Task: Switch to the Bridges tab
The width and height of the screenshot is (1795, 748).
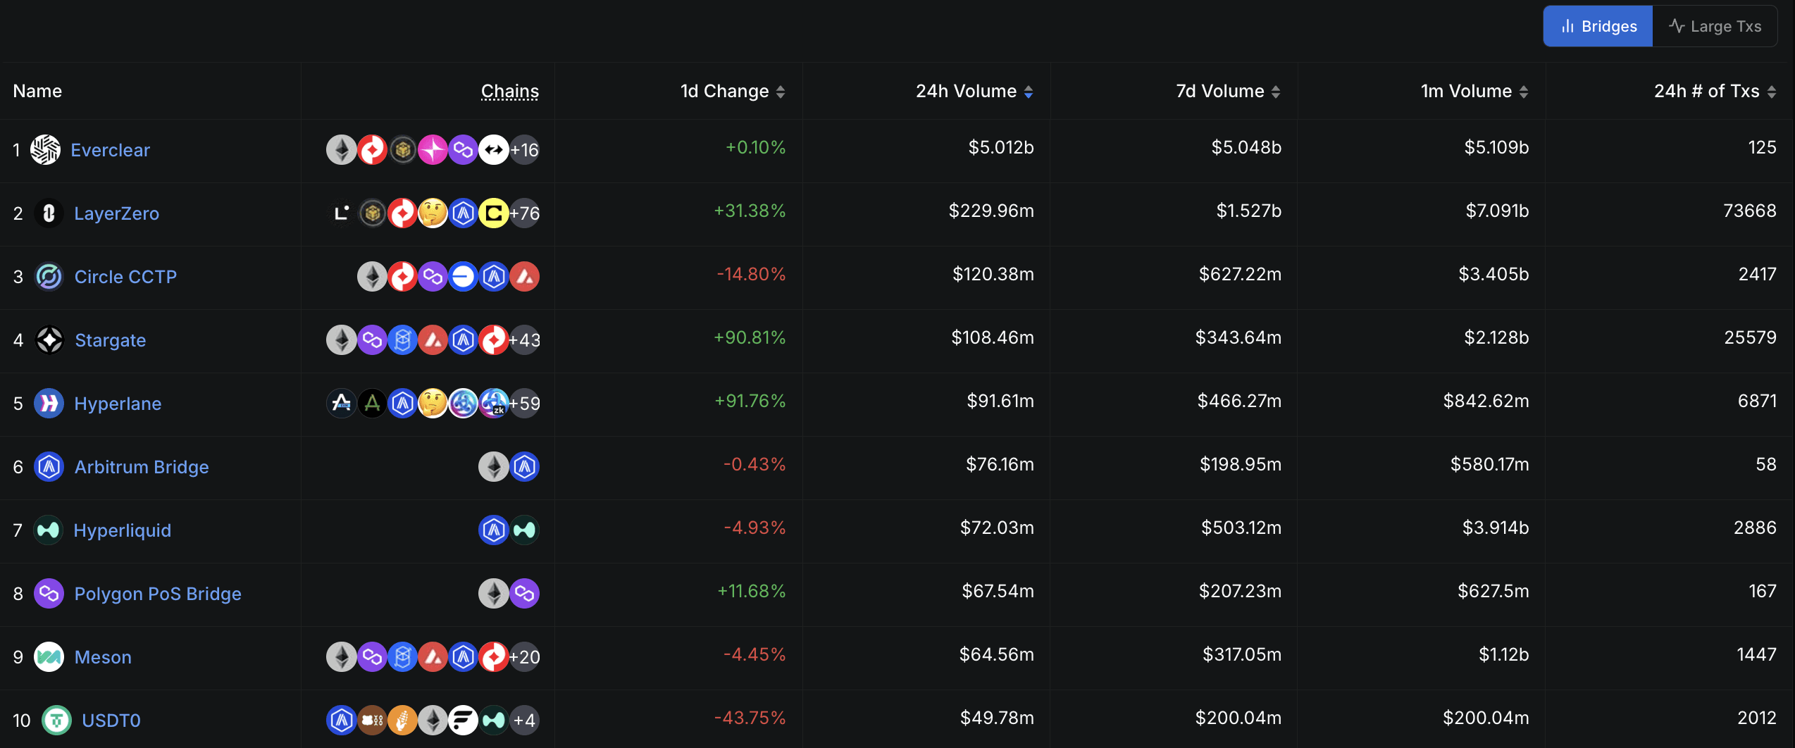Action: pyautogui.click(x=1598, y=26)
